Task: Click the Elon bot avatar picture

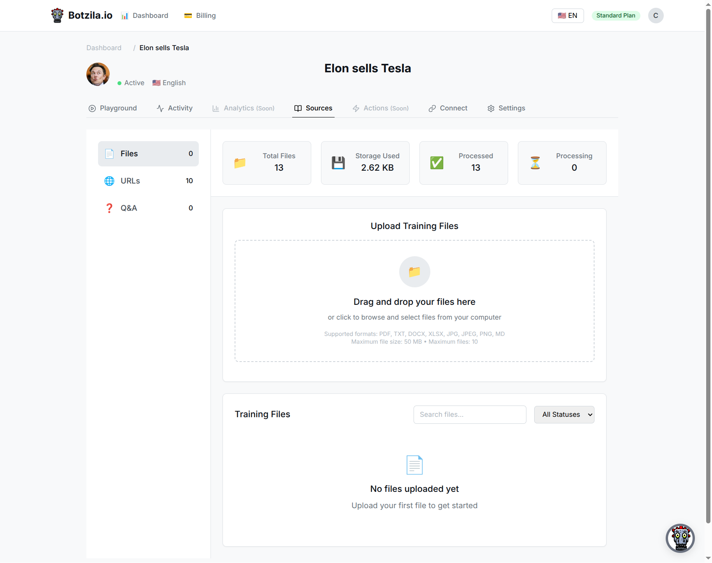Action: pos(98,74)
